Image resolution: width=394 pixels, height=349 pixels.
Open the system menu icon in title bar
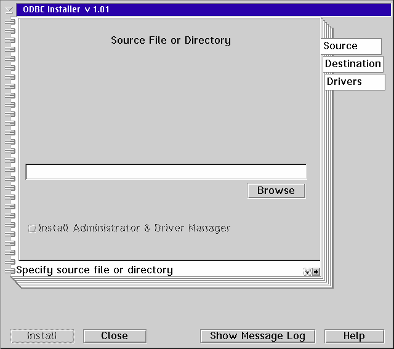coord(9,10)
